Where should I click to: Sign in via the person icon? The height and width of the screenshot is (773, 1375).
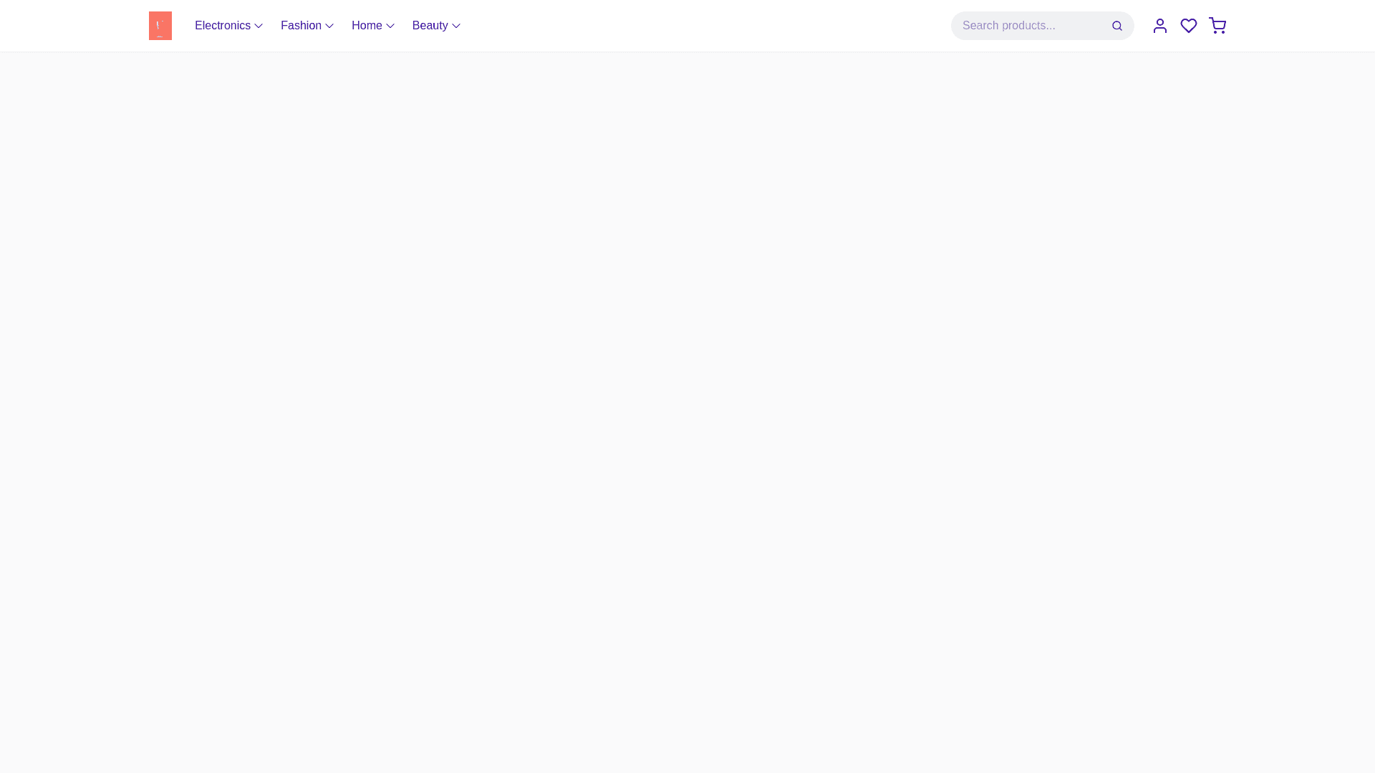[x=1159, y=26]
